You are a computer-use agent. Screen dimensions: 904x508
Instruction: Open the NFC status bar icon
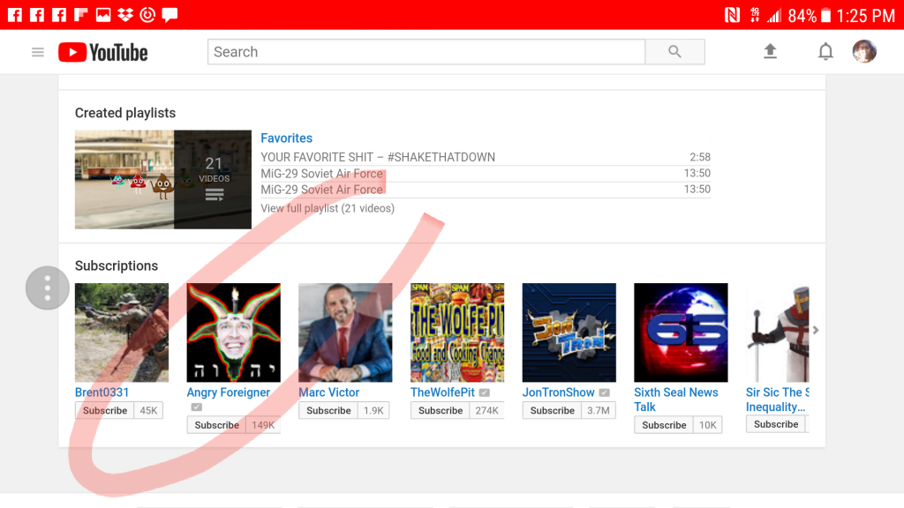(x=732, y=15)
